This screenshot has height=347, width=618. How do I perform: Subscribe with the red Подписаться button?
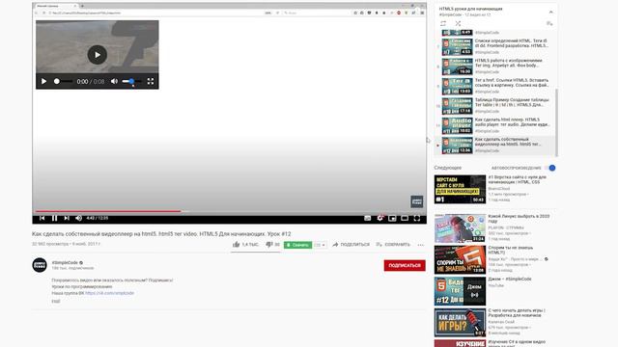405,266
